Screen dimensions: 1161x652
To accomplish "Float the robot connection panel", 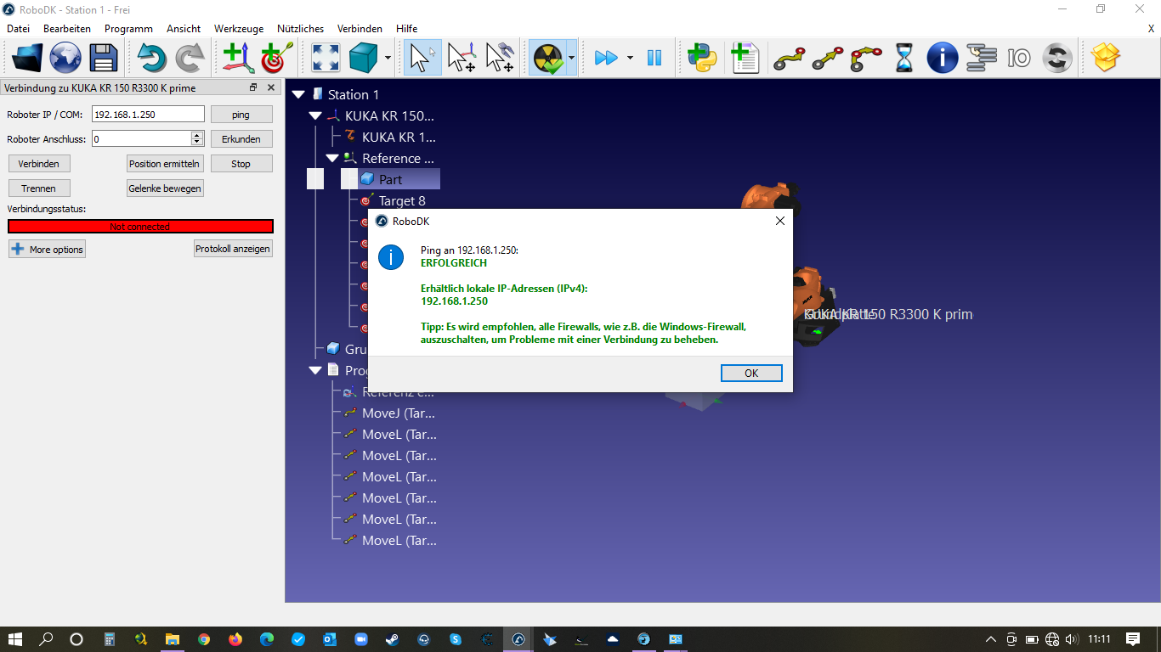I will (252, 87).
